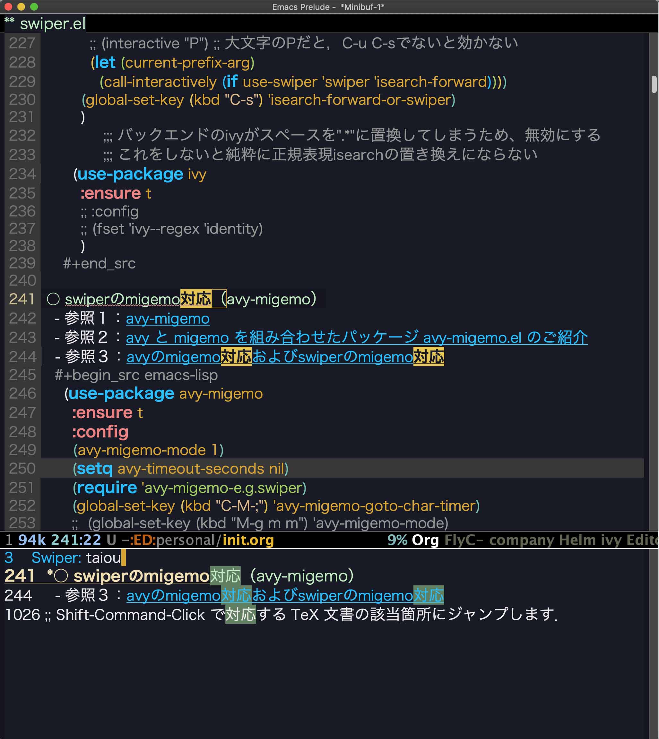Click the window number '1' in mode line

[x=9, y=540]
